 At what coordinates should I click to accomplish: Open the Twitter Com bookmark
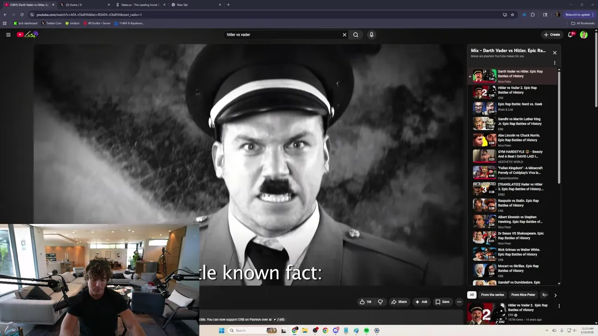(x=51, y=23)
